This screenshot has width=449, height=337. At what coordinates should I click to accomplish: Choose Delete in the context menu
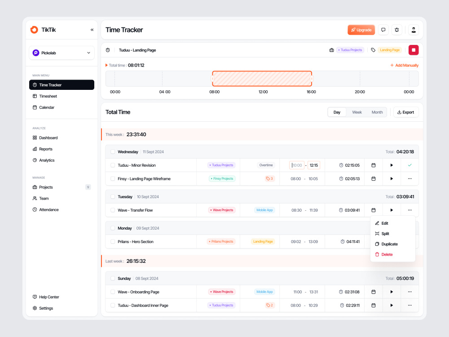[392, 255]
